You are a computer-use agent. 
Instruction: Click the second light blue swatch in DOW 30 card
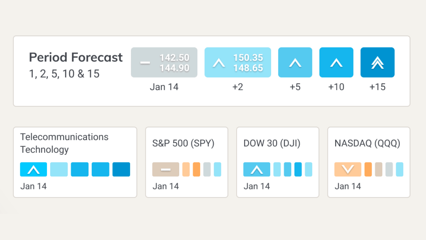click(308, 169)
